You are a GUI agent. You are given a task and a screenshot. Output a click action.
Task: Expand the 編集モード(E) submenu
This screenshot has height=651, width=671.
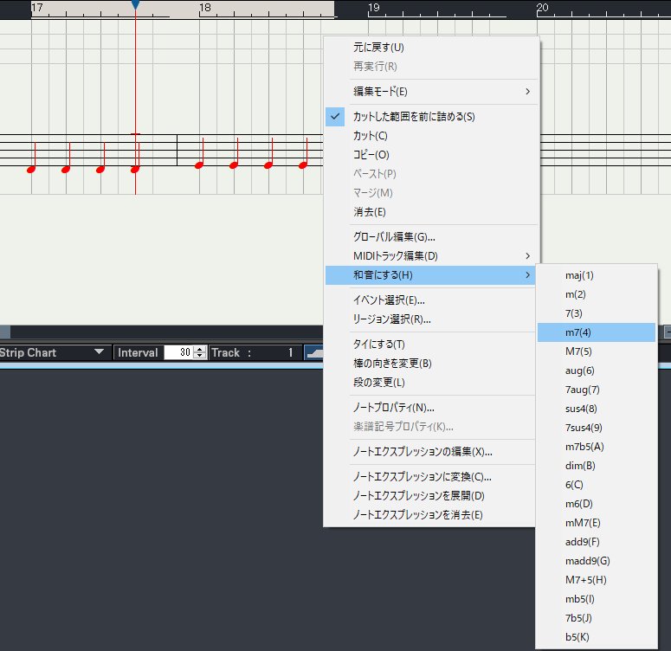431,92
